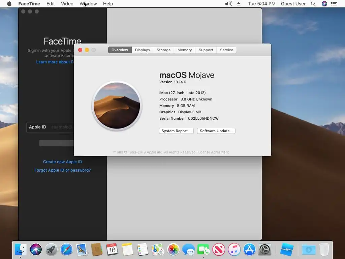
Task: Open License Agreement link
Action: click(x=213, y=152)
